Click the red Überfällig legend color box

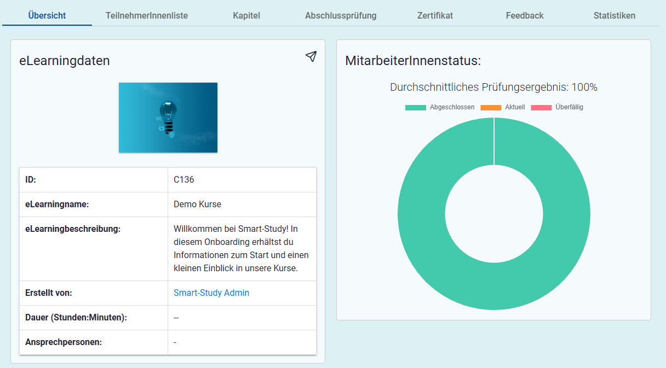pyautogui.click(x=541, y=108)
